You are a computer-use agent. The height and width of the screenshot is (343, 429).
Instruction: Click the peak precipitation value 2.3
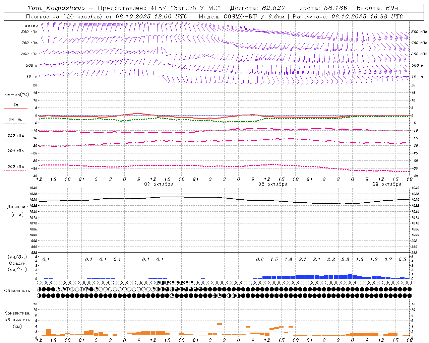345,259
